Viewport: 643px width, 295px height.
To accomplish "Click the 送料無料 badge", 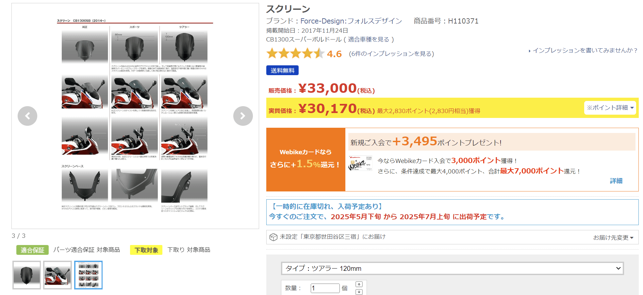I will click(x=282, y=71).
